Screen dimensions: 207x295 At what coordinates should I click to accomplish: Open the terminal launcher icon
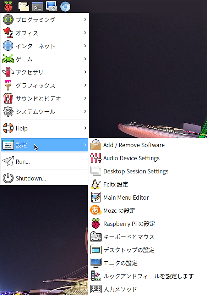click(38, 6)
